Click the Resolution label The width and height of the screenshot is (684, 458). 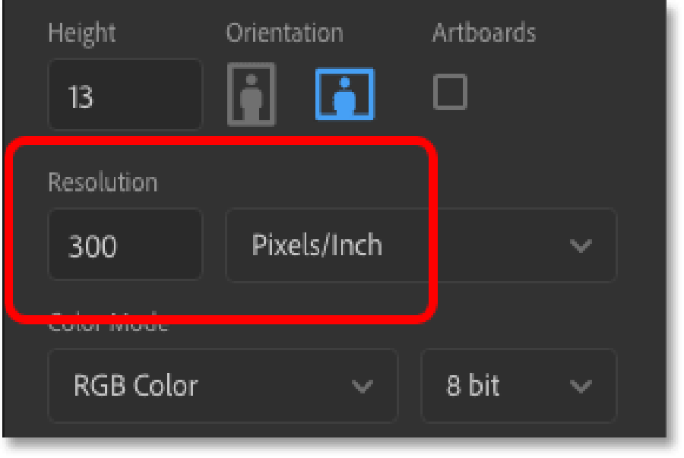(103, 182)
